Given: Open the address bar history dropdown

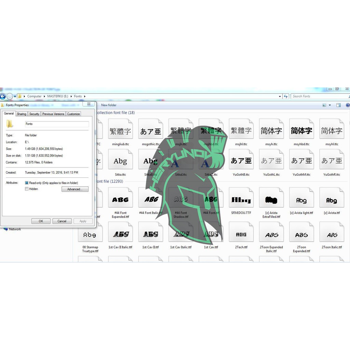Looking at the screenshot, I should tap(280, 96).
